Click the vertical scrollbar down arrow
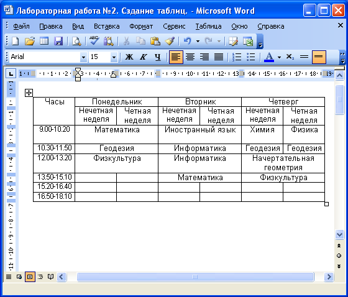Viewport: 348px width, 297px height. 339,234
